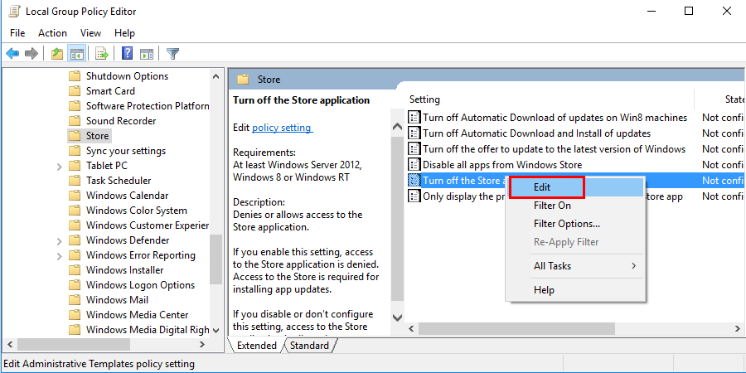The height and width of the screenshot is (373, 746).
Task: Toggle the Show/Hide Action Pane icon
Action: coord(147,54)
